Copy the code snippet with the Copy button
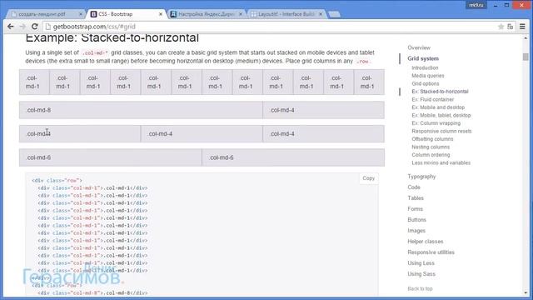533x300 pixels. pos(368,178)
